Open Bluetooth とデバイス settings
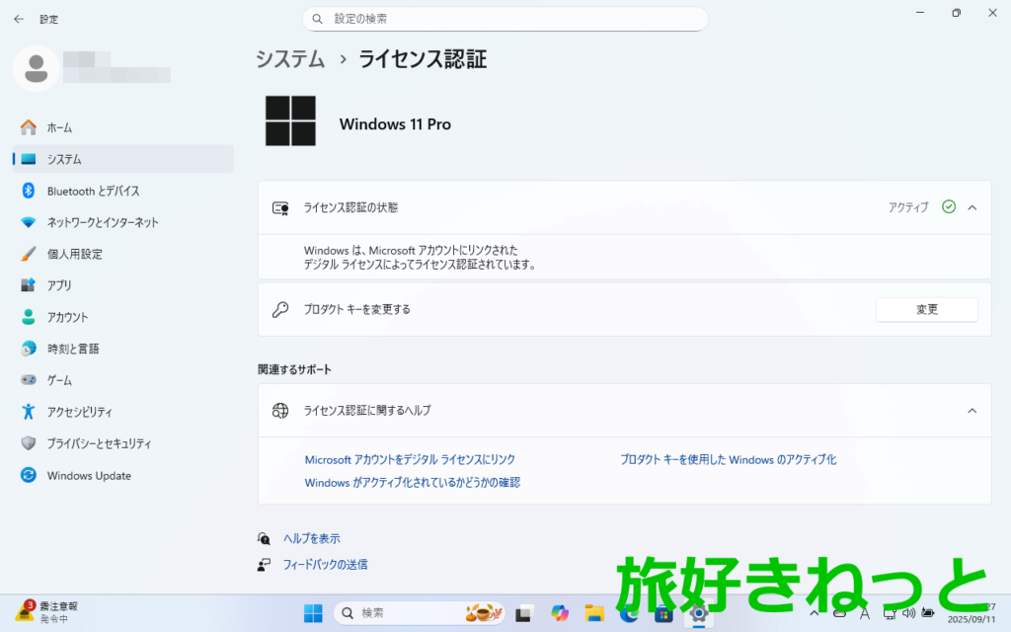Image resolution: width=1011 pixels, height=632 pixels. (x=123, y=191)
